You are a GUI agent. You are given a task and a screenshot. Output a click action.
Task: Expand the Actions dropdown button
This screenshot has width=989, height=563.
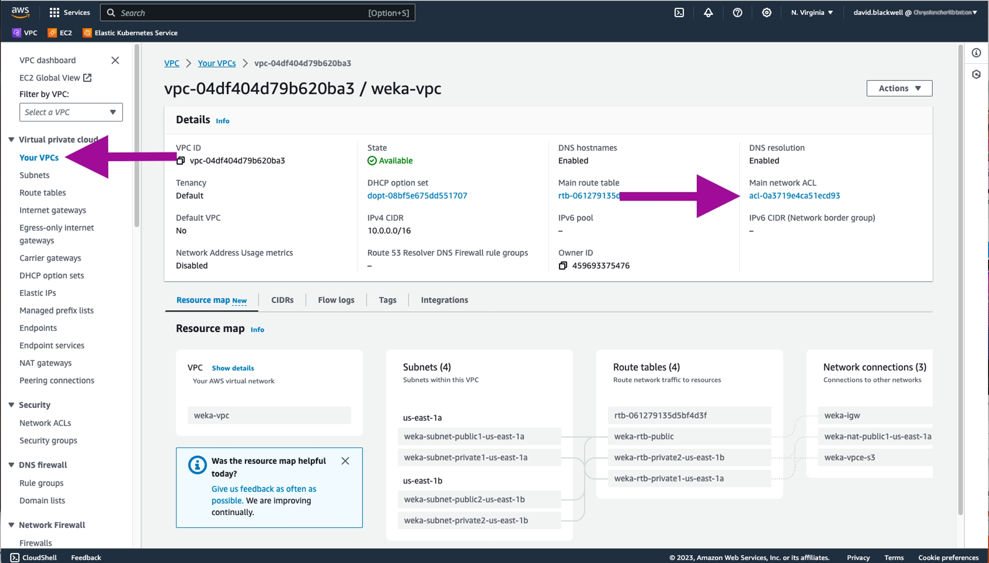click(x=899, y=88)
